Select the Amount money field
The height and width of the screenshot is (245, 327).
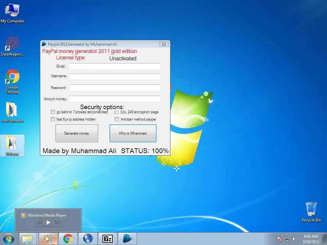point(115,99)
